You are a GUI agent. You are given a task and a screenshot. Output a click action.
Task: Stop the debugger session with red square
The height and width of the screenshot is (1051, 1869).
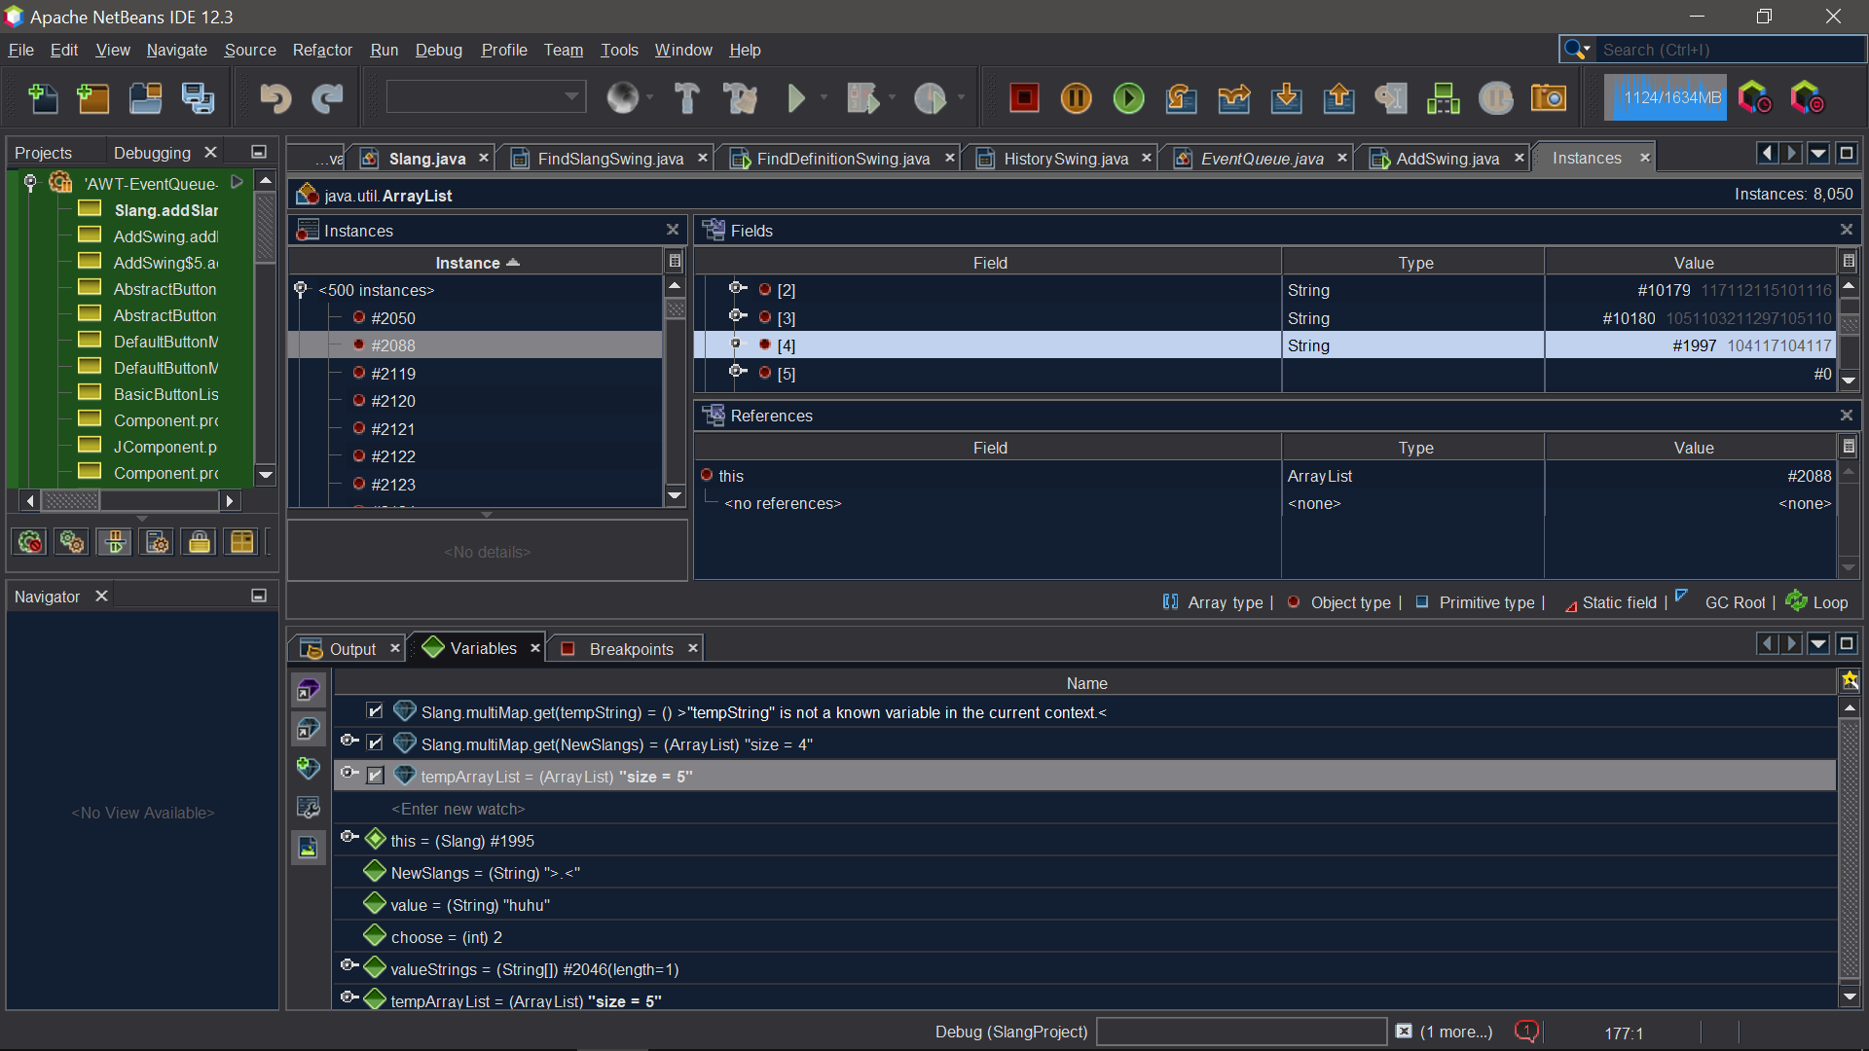tap(1024, 98)
